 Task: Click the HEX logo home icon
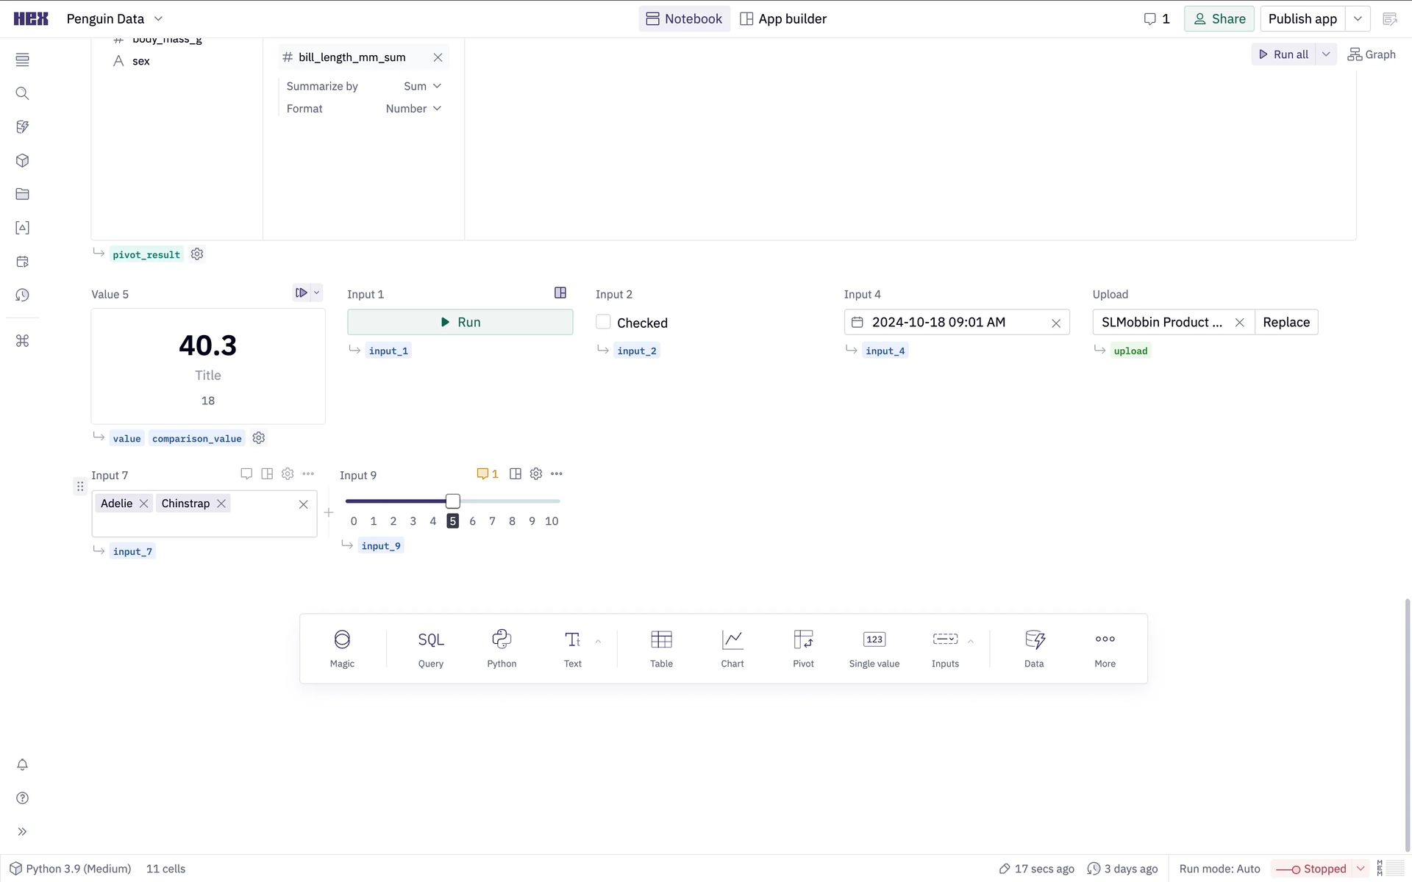pyautogui.click(x=31, y=18)
